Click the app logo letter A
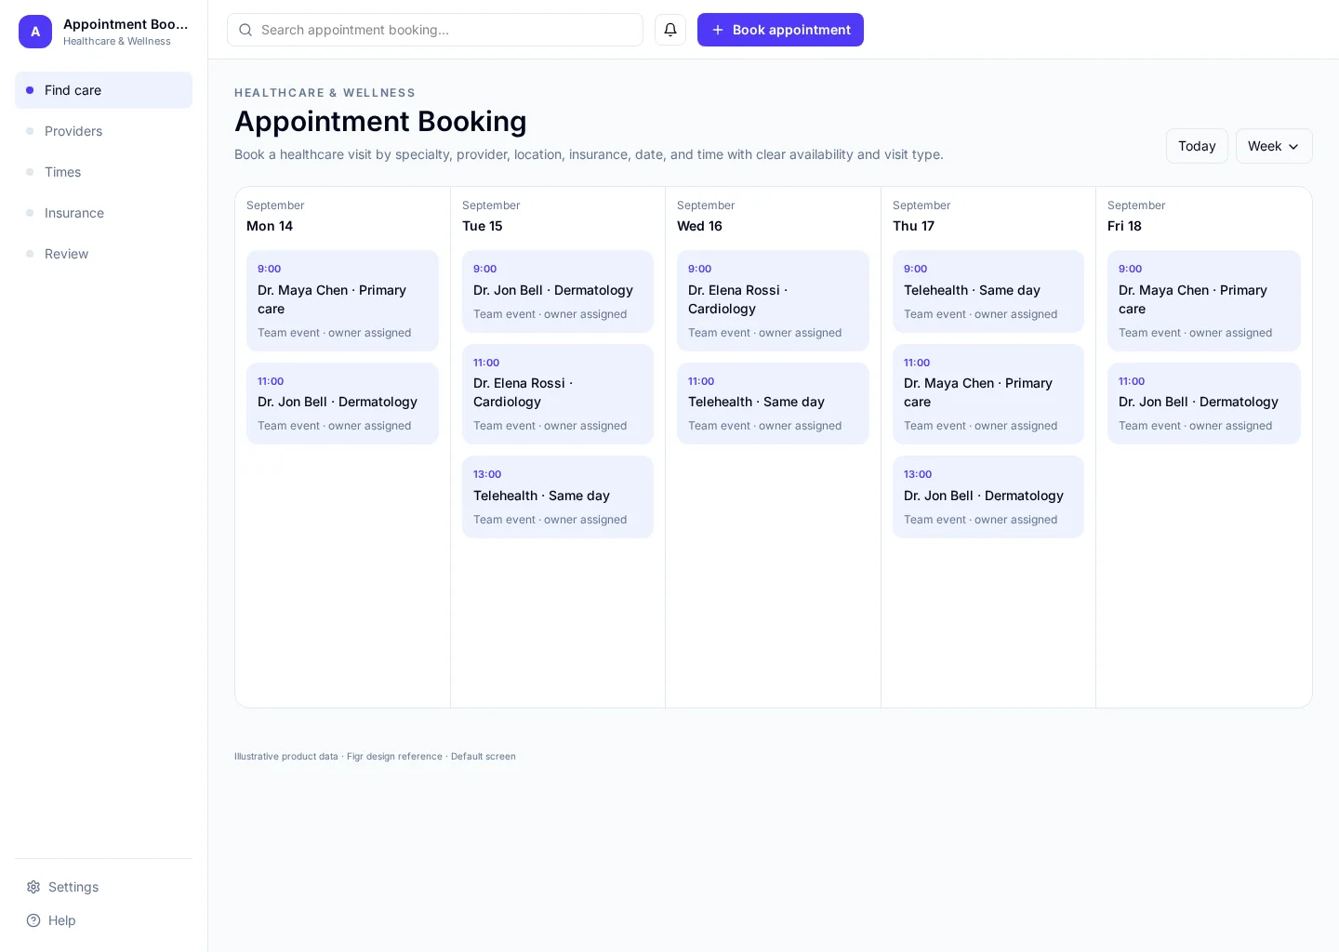 [35, 32]
